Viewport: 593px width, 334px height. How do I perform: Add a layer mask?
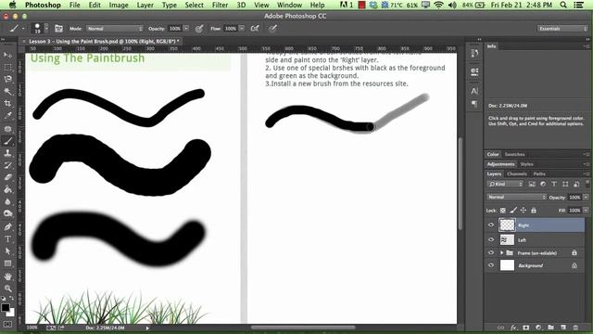pos(526,328)
